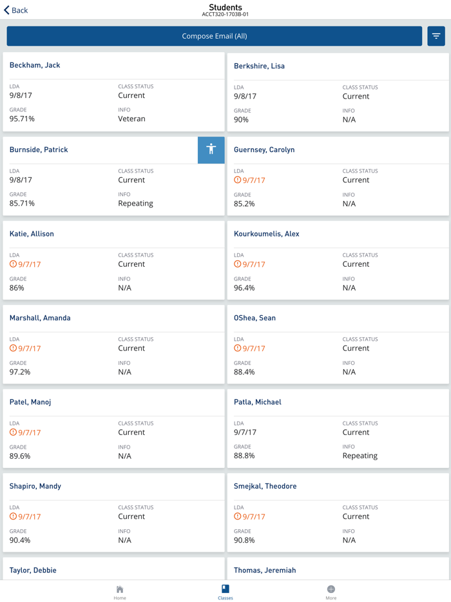451x602 pixels.
Task: Tap LDA alert icon for Marshall, Amanda
Action: pos(13,348)
